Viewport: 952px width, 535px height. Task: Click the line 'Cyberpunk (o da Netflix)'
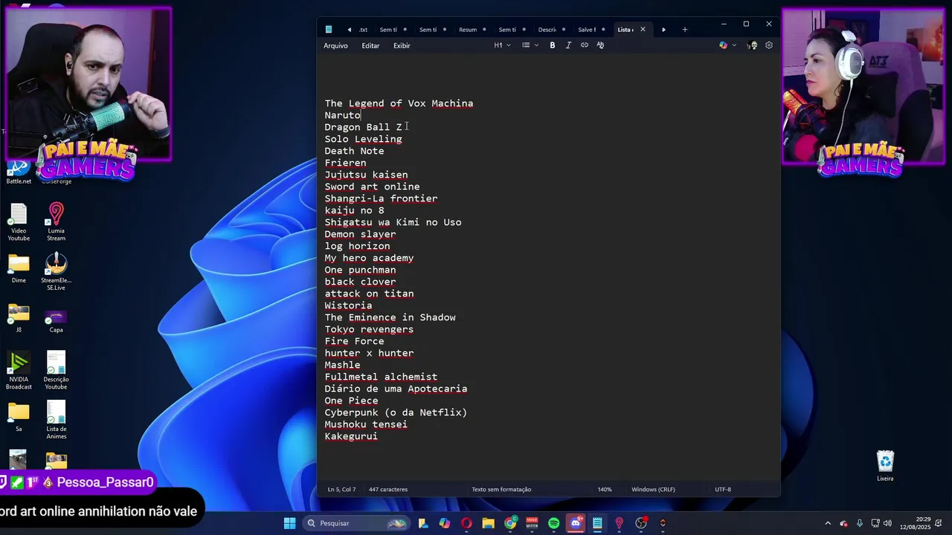[x=396, y=412]
